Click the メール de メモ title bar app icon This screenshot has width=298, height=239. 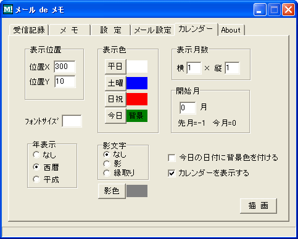tap(8, 9)
